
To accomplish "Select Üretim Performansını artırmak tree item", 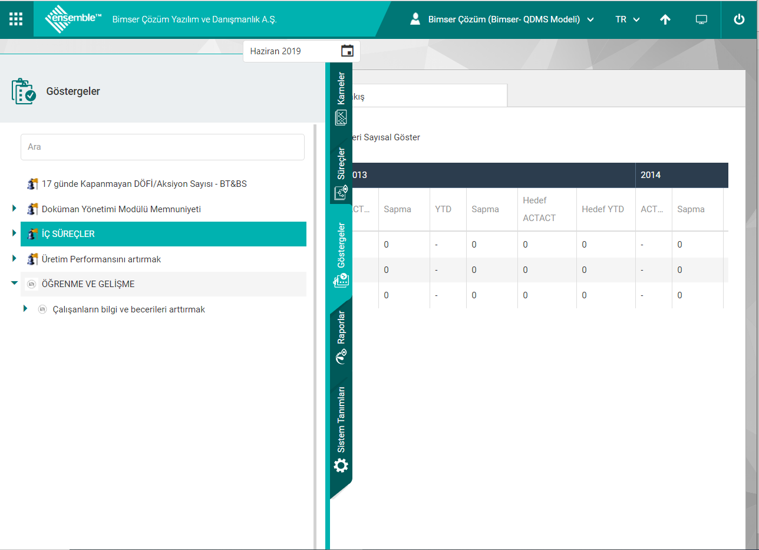I will coord(101,259).
